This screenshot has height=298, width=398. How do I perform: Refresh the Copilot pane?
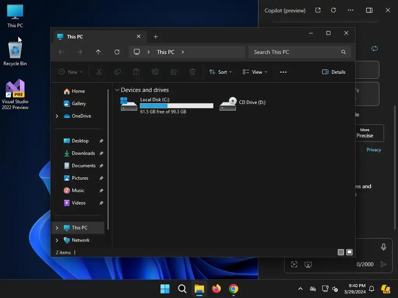click(333, 10)
